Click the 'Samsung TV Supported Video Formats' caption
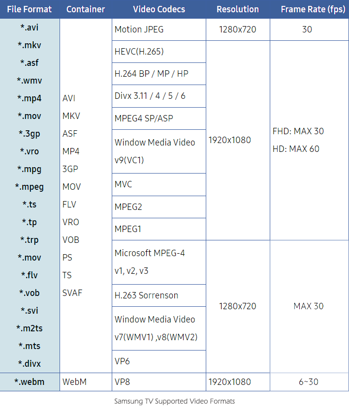The image size is (349, 410). pos(174,401)
